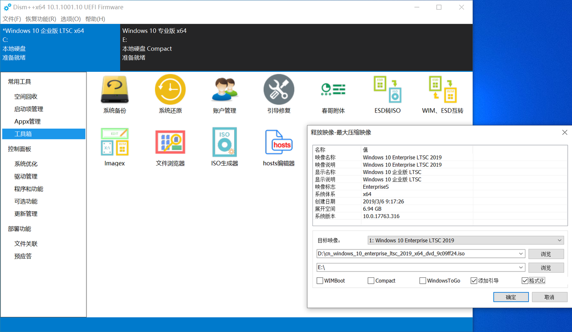The height and width of the screenshot is (332, 572).
Task: Click the 部署功能 section header
Action: coord(20,229)
